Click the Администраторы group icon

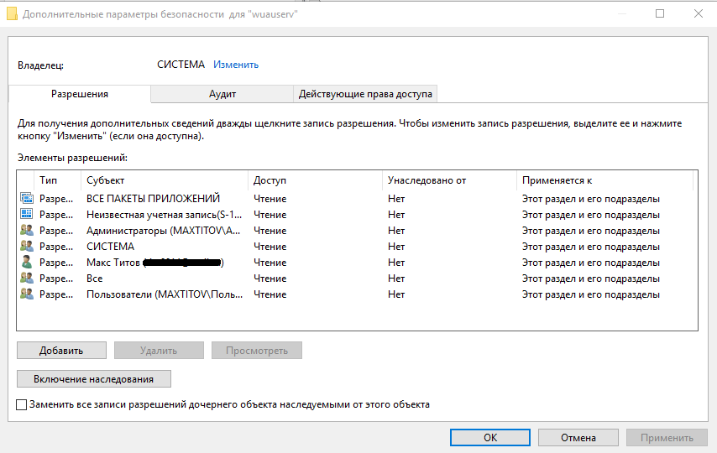click(x=27, y=231)
